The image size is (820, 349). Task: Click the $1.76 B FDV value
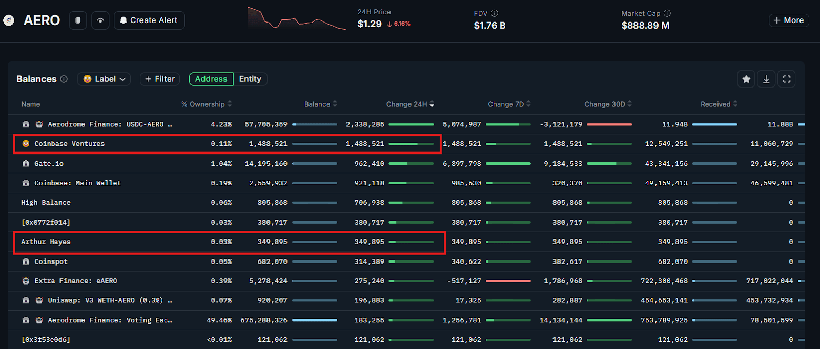click(489, 26)
